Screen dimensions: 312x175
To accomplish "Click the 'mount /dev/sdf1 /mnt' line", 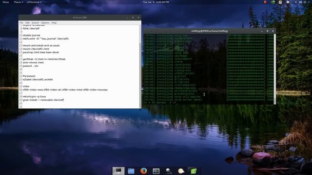I will coord(36,49).
